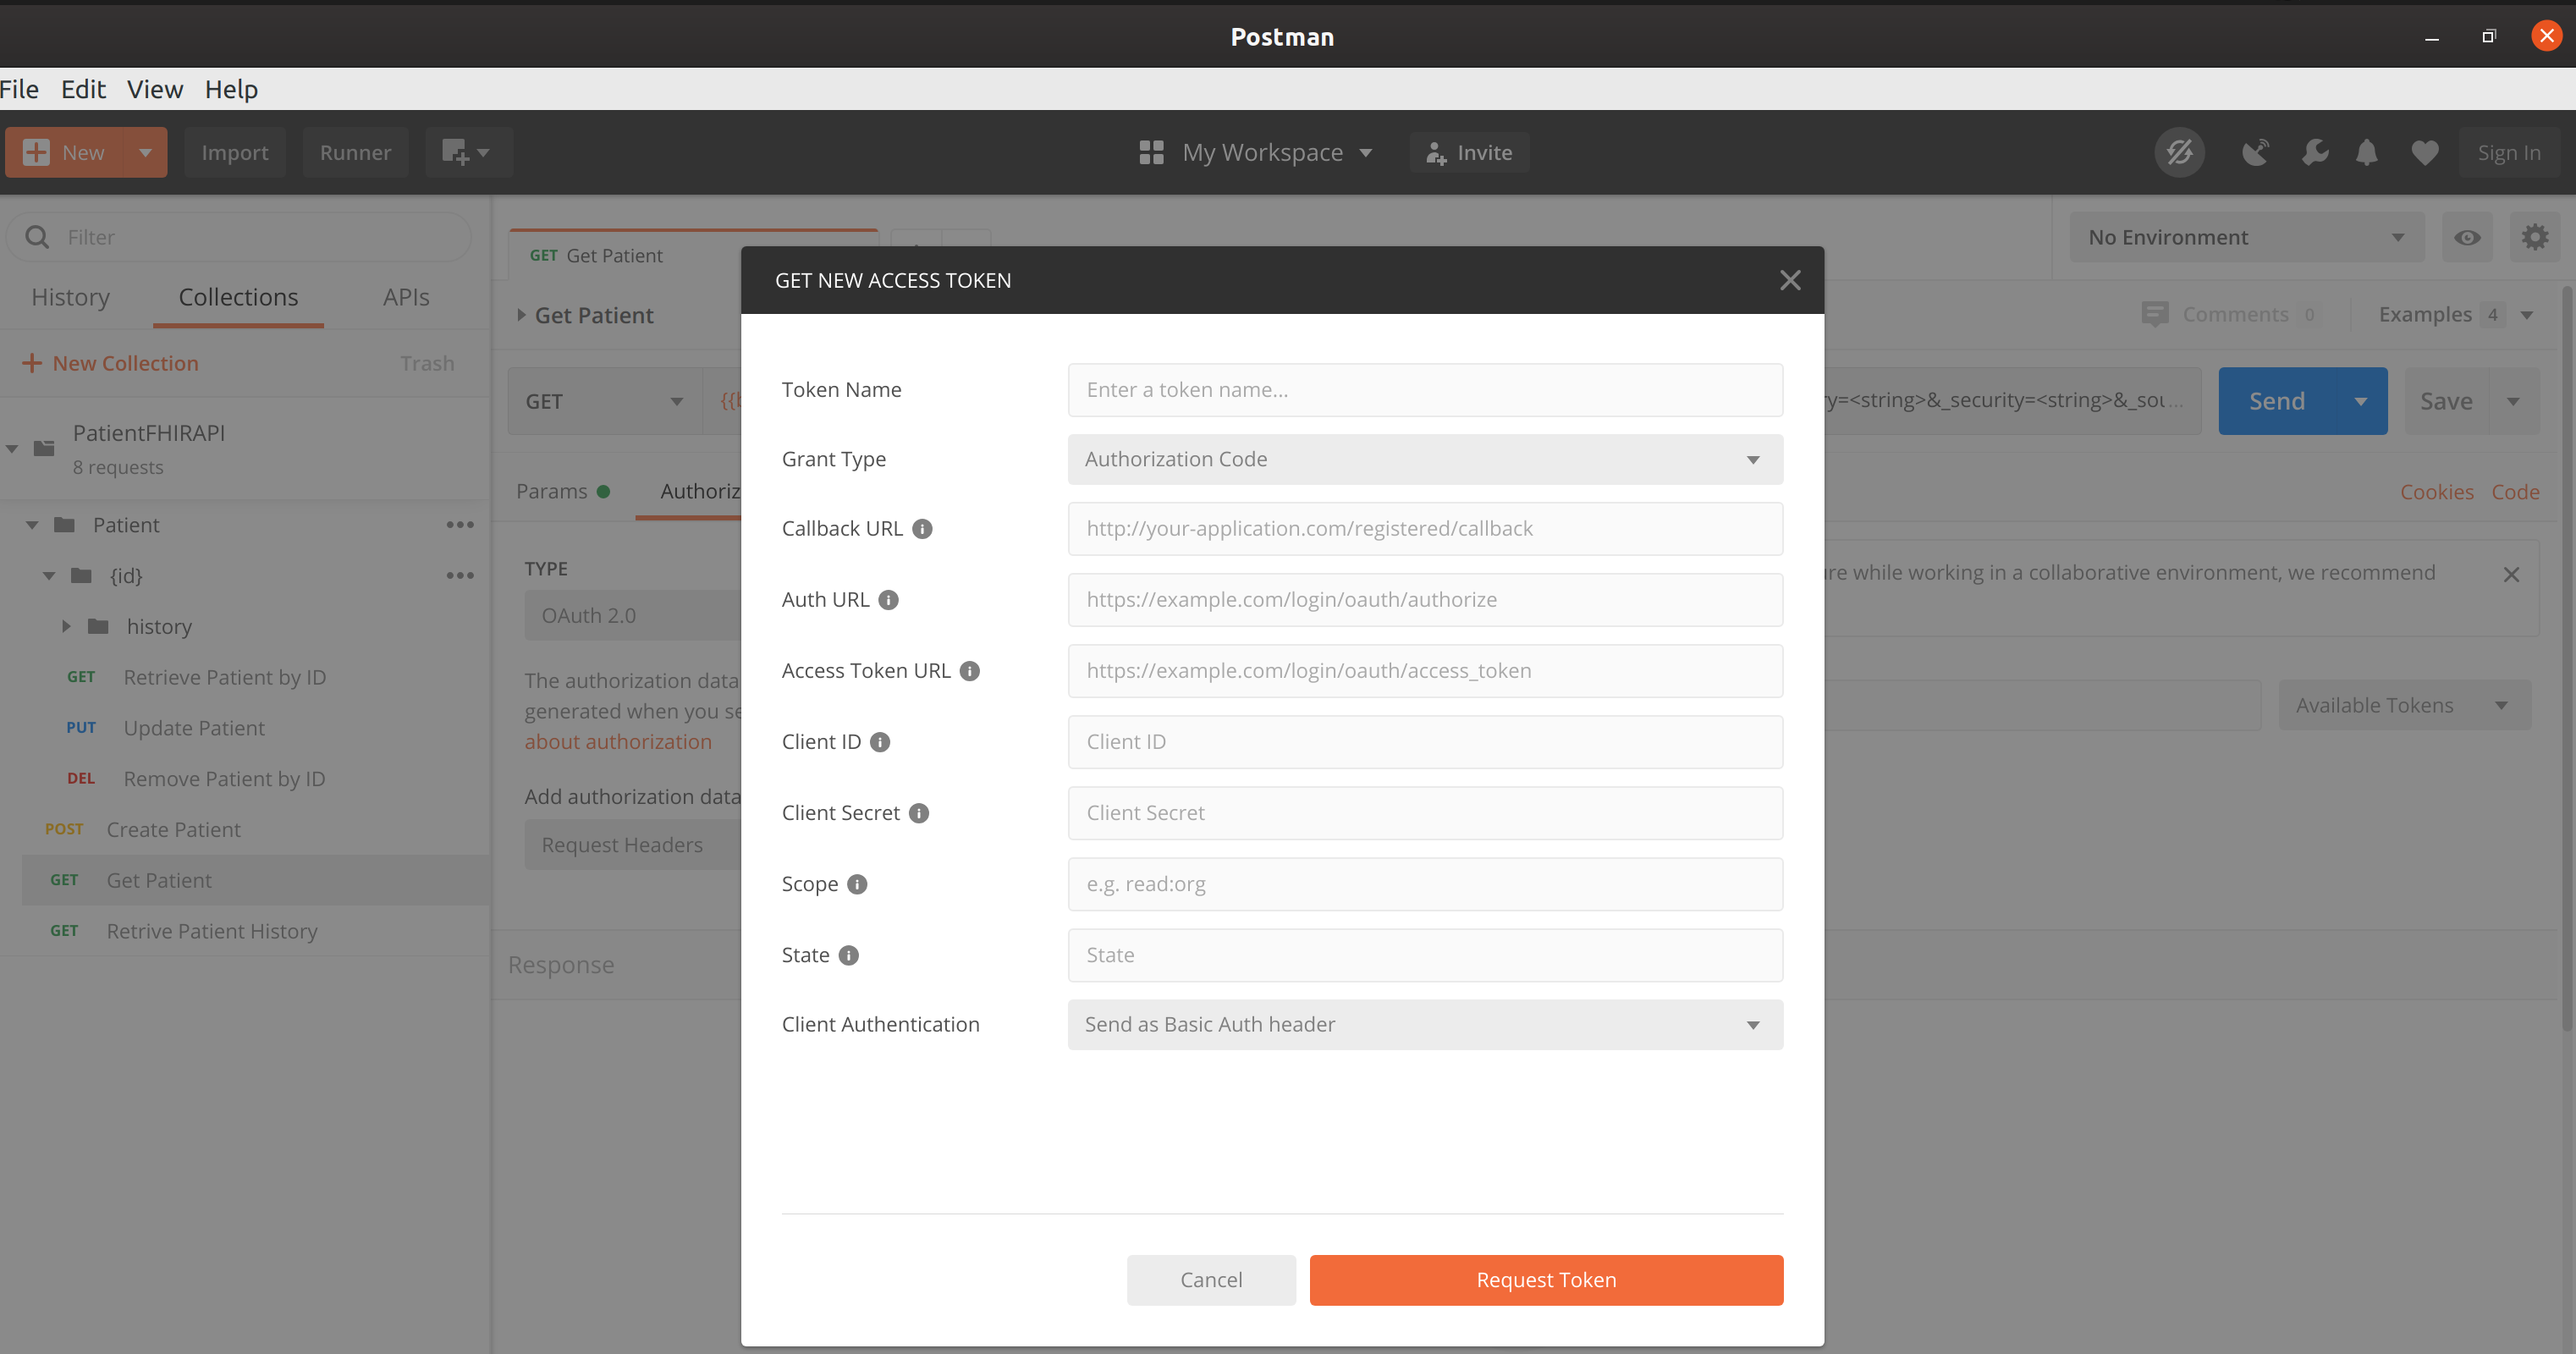Open My Workspace switcher
The width and height of the screenshot is (2576, 1354).
tap(1255, 152)
